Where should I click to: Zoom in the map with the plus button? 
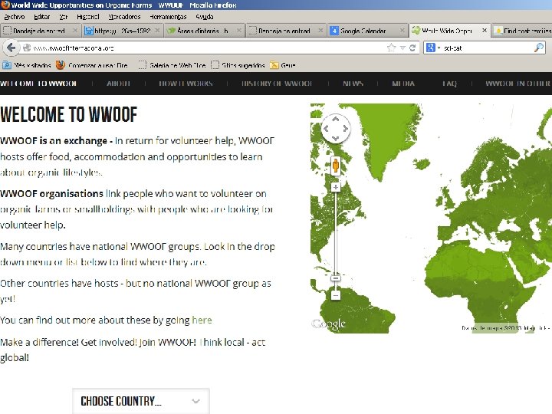[336, 187]
